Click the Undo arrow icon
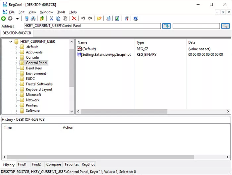Viewport: 232px width, 175px height. pyautogui.click(x=83, y=19)
